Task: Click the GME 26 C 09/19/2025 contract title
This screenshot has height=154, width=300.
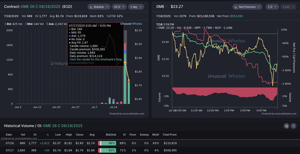Action: (x=40, y=7)
